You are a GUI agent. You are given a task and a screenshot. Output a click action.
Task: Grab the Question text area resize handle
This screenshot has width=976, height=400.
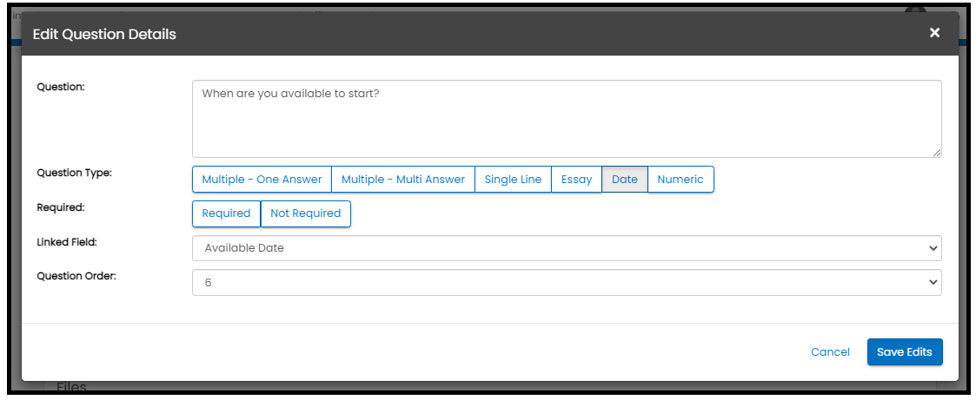tap(936, 152)
